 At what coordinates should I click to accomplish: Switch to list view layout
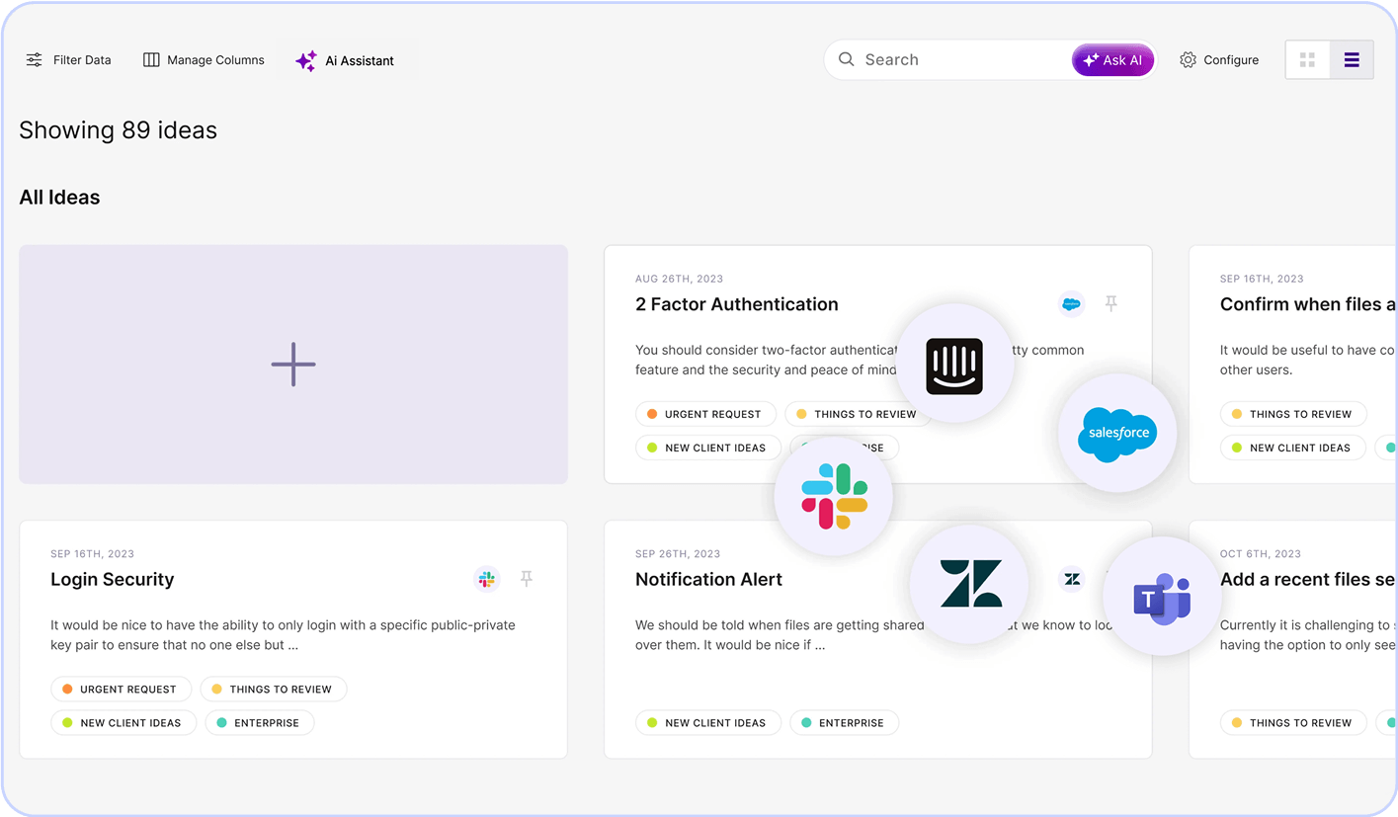pyautogui.click(x=1351, y=60)
